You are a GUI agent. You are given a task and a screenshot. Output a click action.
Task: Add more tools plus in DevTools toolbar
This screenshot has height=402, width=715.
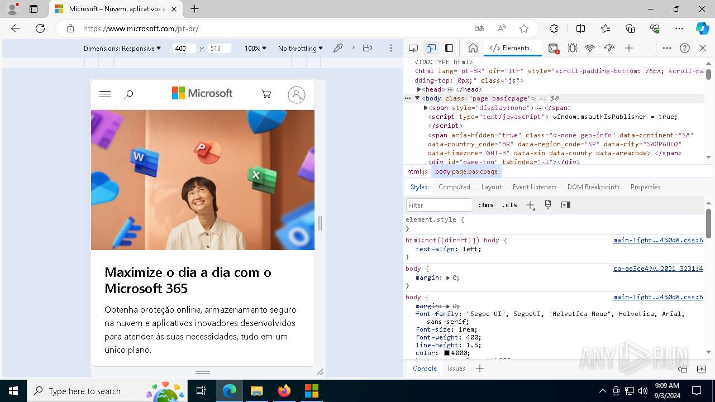(629, 48)
